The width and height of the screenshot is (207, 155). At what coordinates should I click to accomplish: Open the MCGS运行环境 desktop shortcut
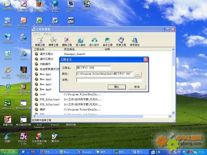click(24, 105)
